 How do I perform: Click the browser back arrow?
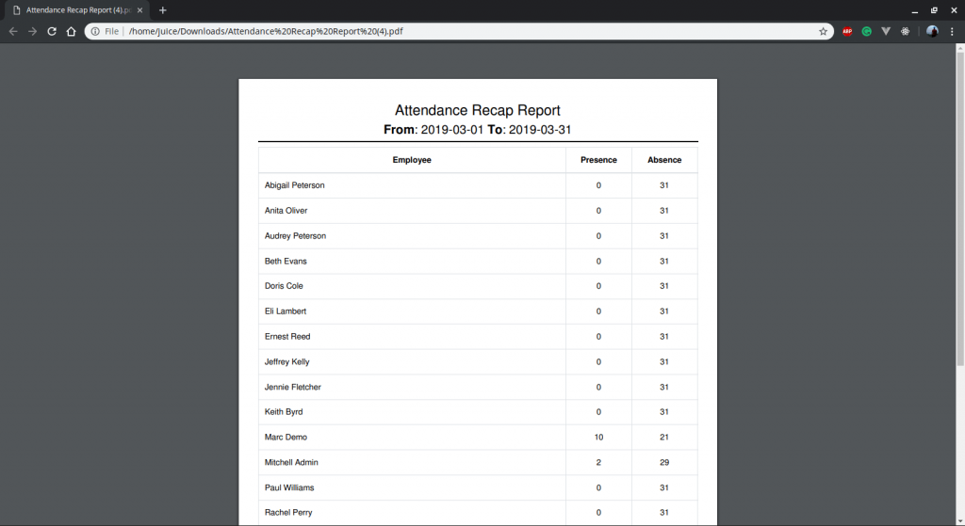(13, 31)
